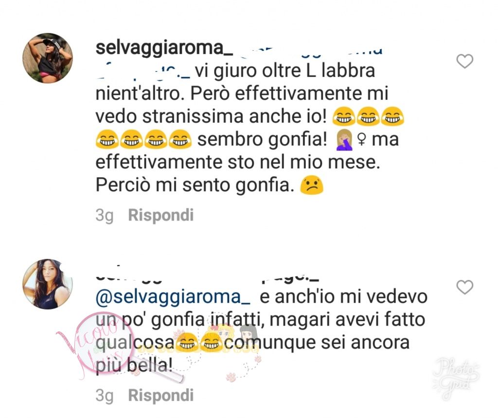Click Rispondi under the 'più bella!' comment
The width and height of the screenshot is (498, 419).
(160, 395)
